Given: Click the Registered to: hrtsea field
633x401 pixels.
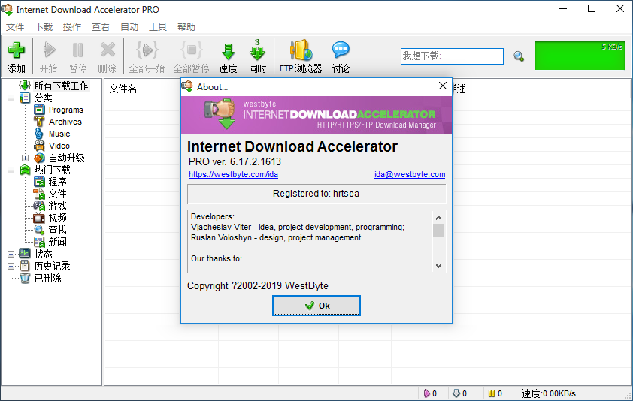Looking at the screenshot, I should point(316,194).
